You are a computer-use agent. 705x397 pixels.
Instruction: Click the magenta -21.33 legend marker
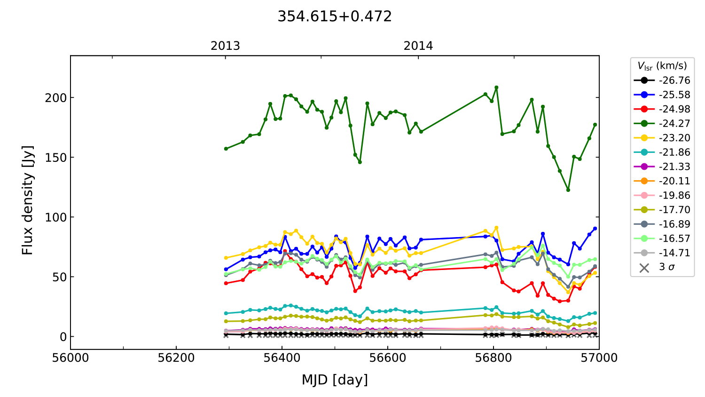[x=644, y=167]
